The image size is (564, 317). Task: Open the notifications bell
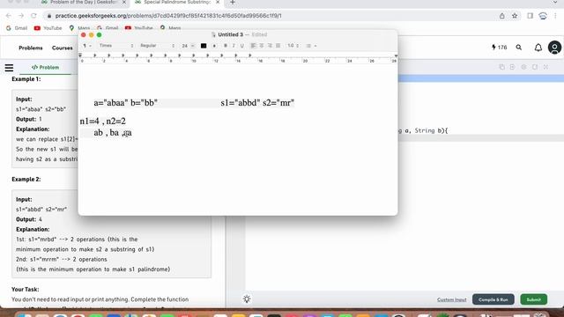point(538,48)
